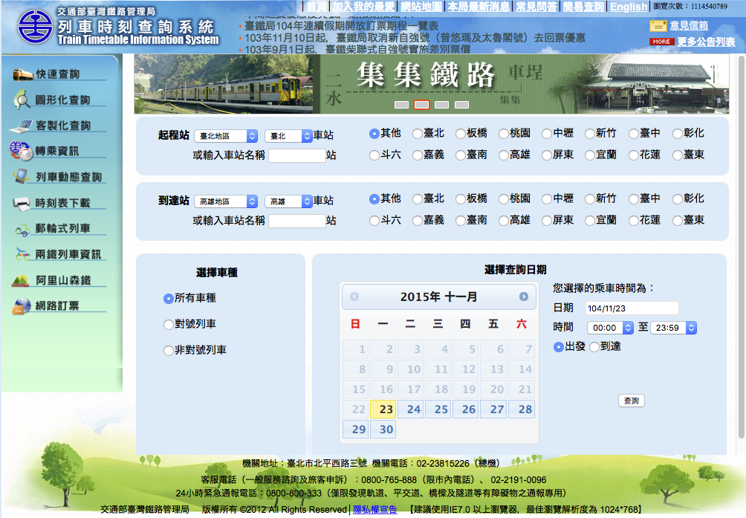Pick 28 in the calendar
This screenshot has height=518, width=746.
[x=522, y=409]
